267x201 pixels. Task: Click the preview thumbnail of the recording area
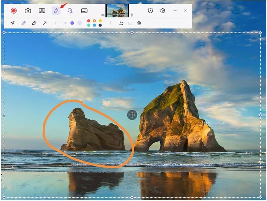(117, 11)
